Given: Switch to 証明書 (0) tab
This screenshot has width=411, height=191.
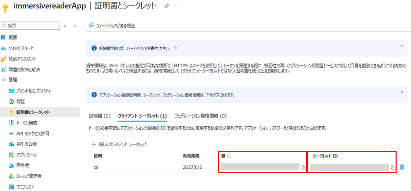Looking at the screenshot, I should [100, 116].
